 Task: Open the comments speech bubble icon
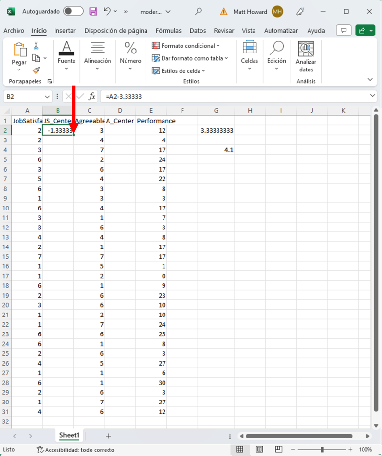point(344,30)
